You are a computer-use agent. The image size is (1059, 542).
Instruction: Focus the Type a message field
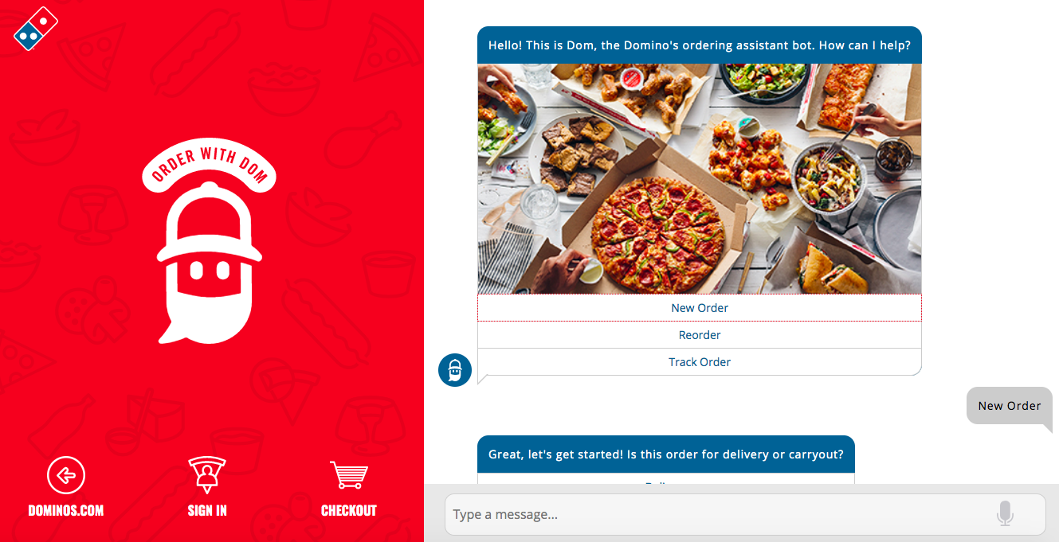717,514
